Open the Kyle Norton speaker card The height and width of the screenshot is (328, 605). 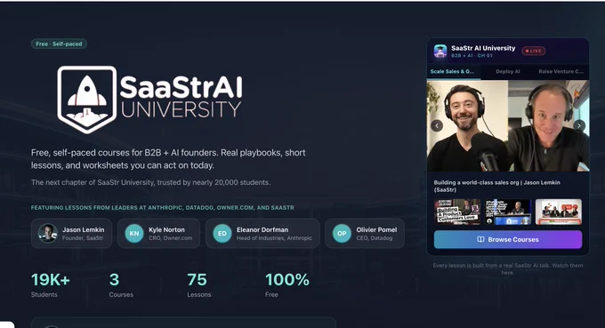(158, 233)
